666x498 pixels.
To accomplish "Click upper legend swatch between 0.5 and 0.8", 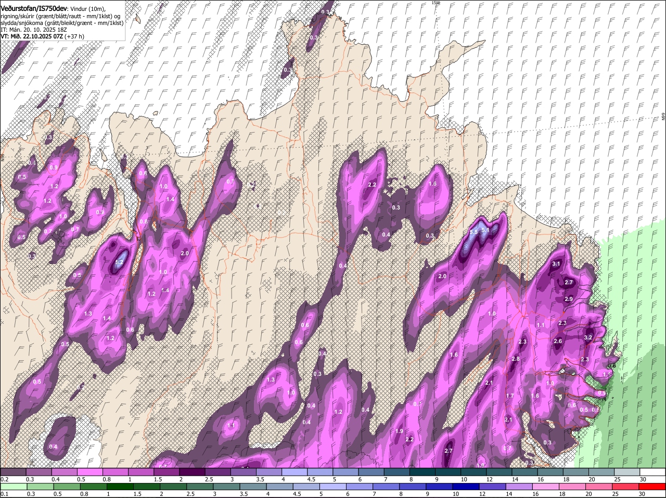I will tap(89, 472).
